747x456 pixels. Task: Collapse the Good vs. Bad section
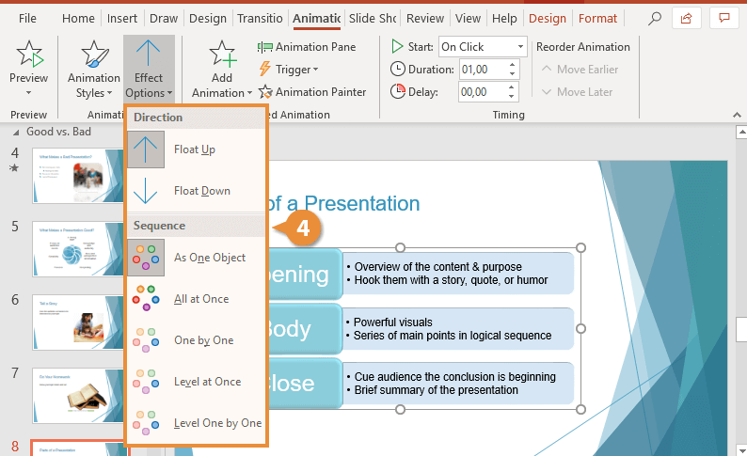tap(16, 133)
